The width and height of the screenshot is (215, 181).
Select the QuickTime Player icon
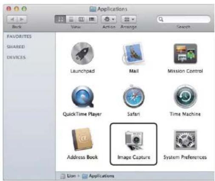83,96
